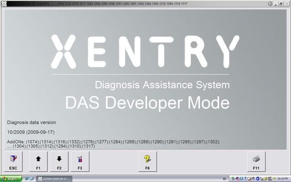
Task: Click the ESC exit button
Action: (x=13, y=162)
